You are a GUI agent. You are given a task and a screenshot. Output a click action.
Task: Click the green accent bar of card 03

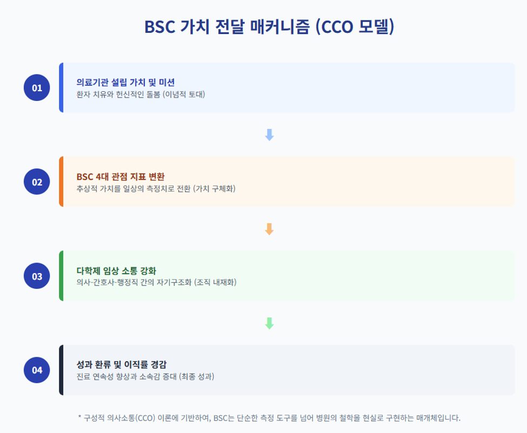click(61, 276)
